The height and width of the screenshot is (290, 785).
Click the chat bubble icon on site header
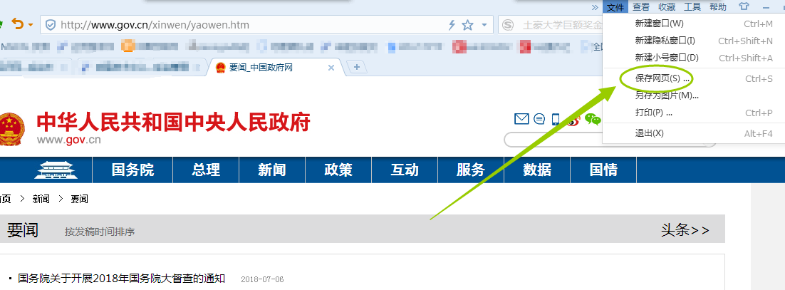coord(539,119)
